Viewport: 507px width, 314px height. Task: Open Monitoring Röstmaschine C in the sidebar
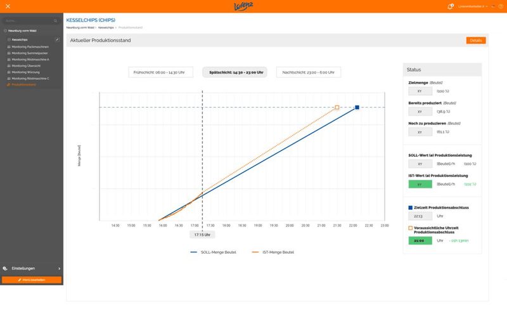(x=30, y=78)
